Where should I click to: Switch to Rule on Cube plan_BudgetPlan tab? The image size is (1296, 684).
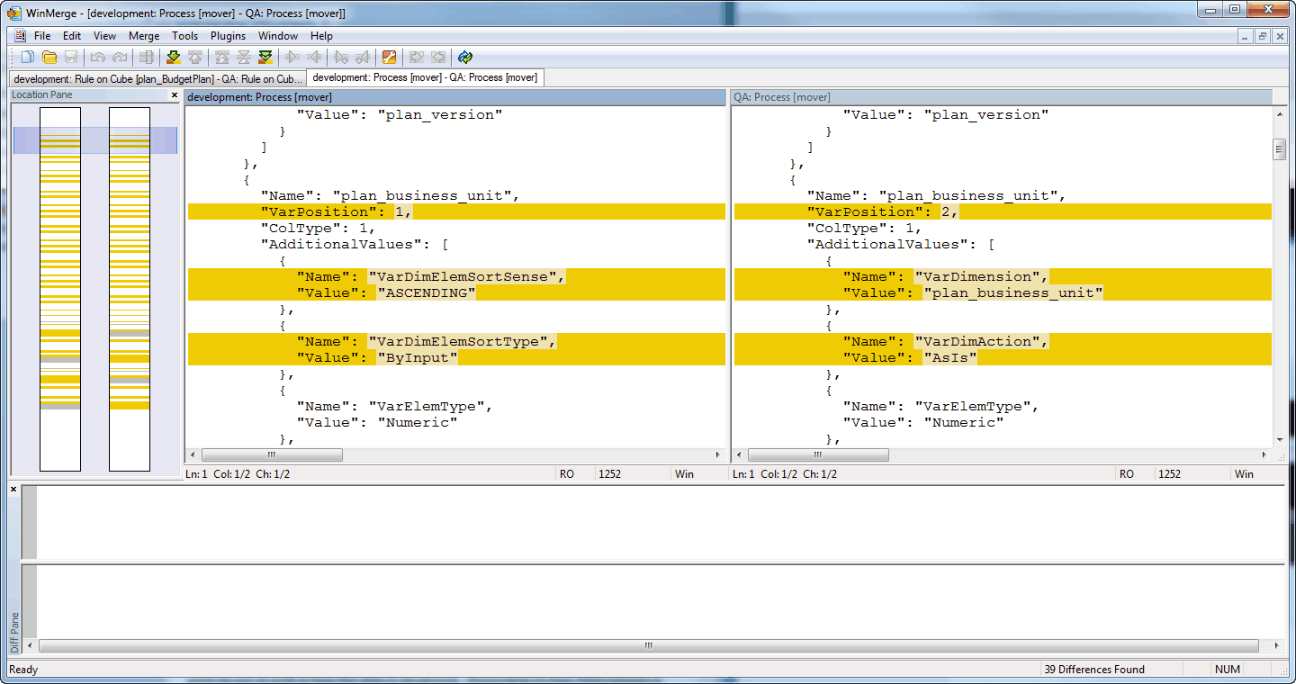tap(157, 78)
